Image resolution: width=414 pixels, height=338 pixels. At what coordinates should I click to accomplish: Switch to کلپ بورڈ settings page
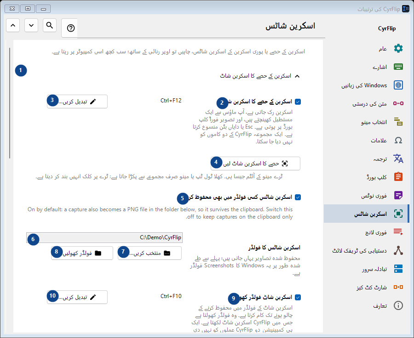click(367, 177)
